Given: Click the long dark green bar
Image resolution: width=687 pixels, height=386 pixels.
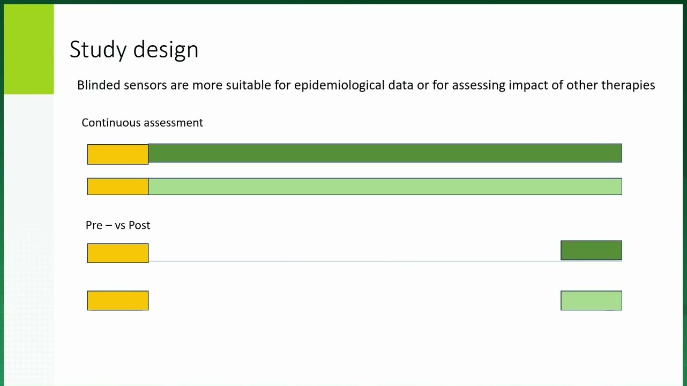Looking at the screenshot, I should [385, 153].
